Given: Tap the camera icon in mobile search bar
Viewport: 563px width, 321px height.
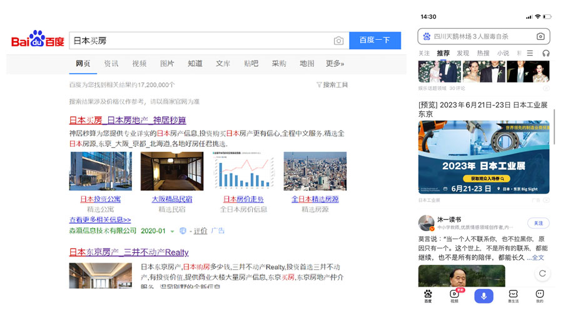Looking at the screenshot, I should click(540, 36).
